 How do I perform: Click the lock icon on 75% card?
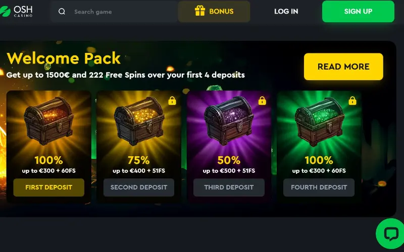point(172,100)
